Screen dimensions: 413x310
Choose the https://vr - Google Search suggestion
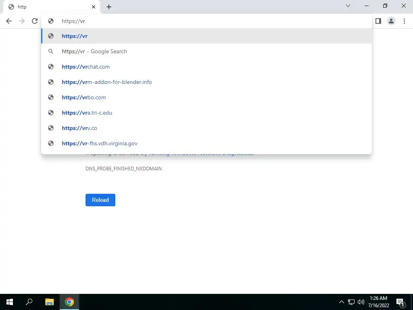(x=206, y=51)
